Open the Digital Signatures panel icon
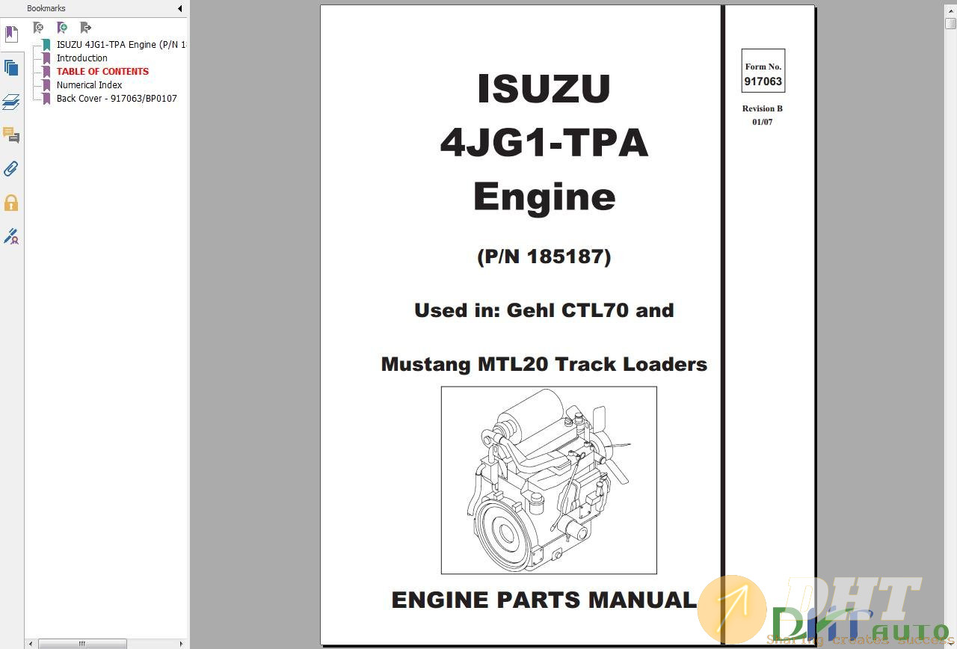The width and height of the screenshot is (957, 649). click(11, 236)
